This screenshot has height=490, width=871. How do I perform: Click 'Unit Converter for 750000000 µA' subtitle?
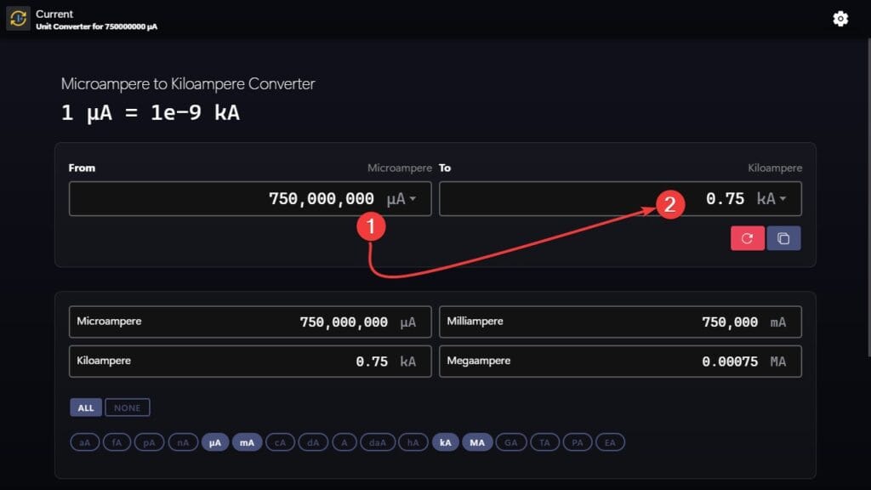tap(97, 26)
